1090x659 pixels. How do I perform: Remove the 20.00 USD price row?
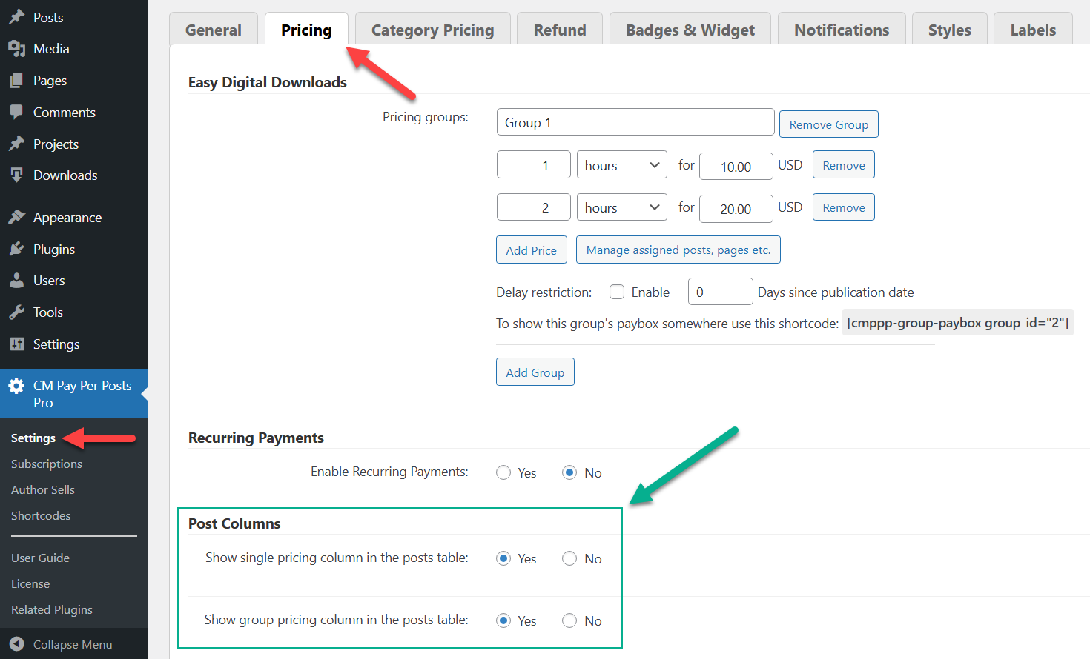(x=844, y=207)
